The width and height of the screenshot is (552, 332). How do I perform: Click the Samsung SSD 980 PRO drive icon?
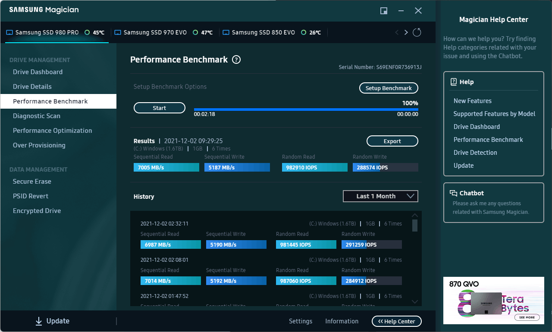click(9, 32)
